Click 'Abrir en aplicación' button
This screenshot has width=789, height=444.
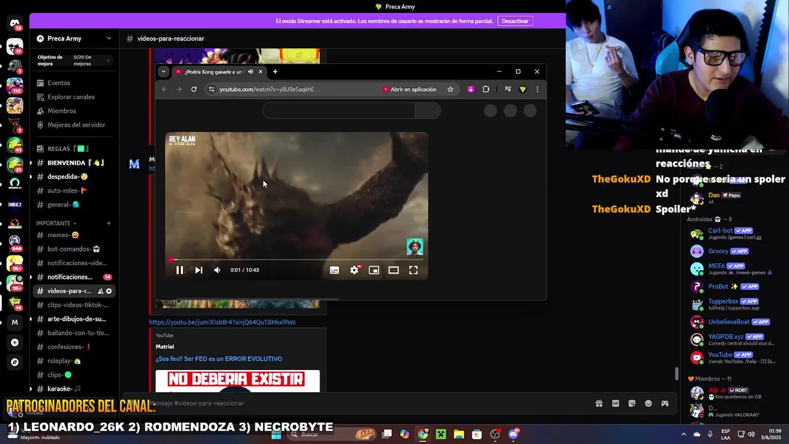tap(409, 89)
